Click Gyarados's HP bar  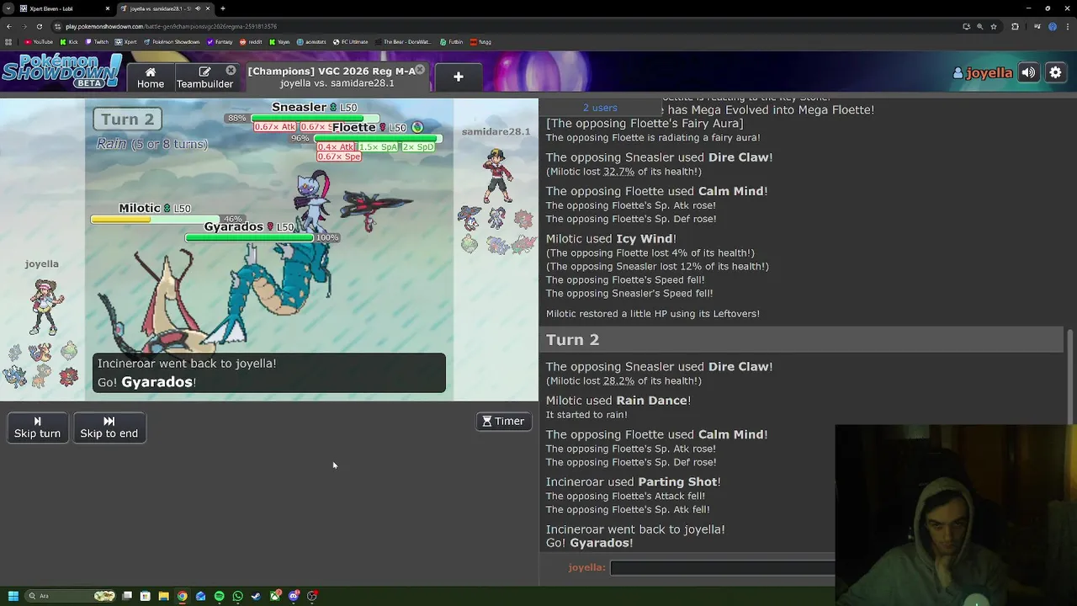point(250,238)
